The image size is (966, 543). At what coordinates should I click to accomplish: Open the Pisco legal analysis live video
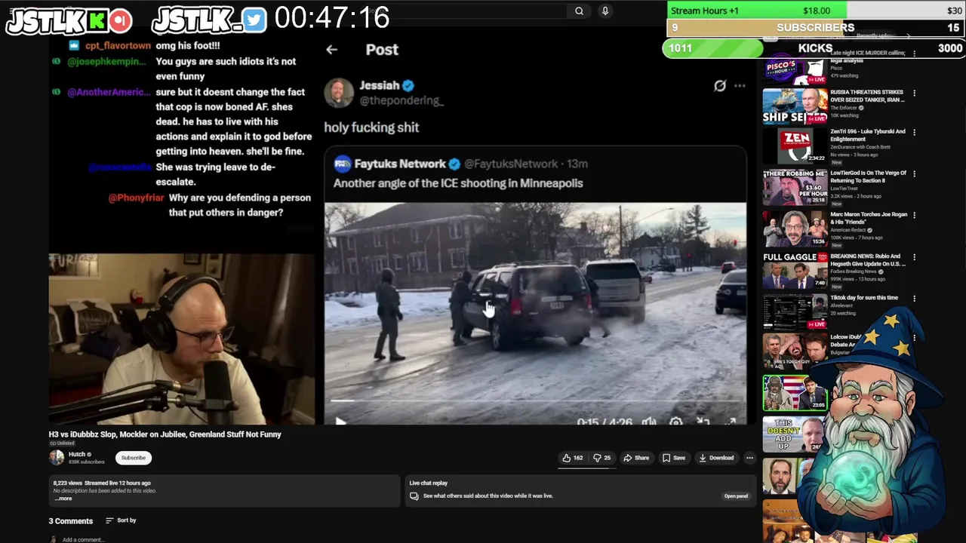794,69
